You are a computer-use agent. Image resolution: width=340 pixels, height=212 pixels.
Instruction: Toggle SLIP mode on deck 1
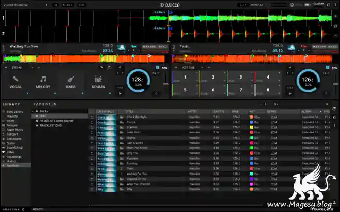[156, 73]
